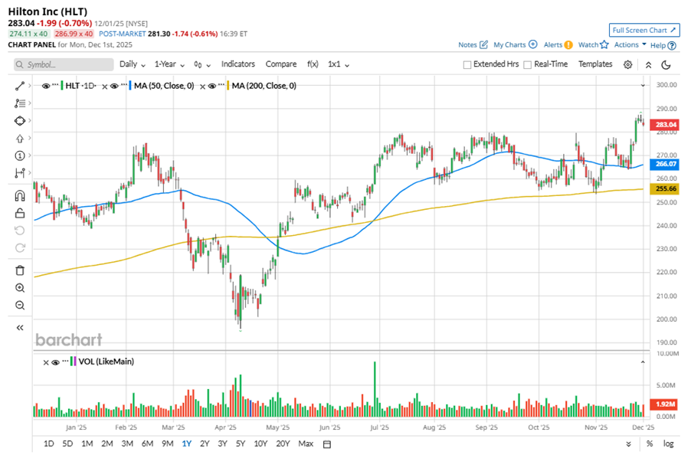Tick the Real-Time checkbox
The width and height of the screenshot is (691, 458).
[527, 64]
